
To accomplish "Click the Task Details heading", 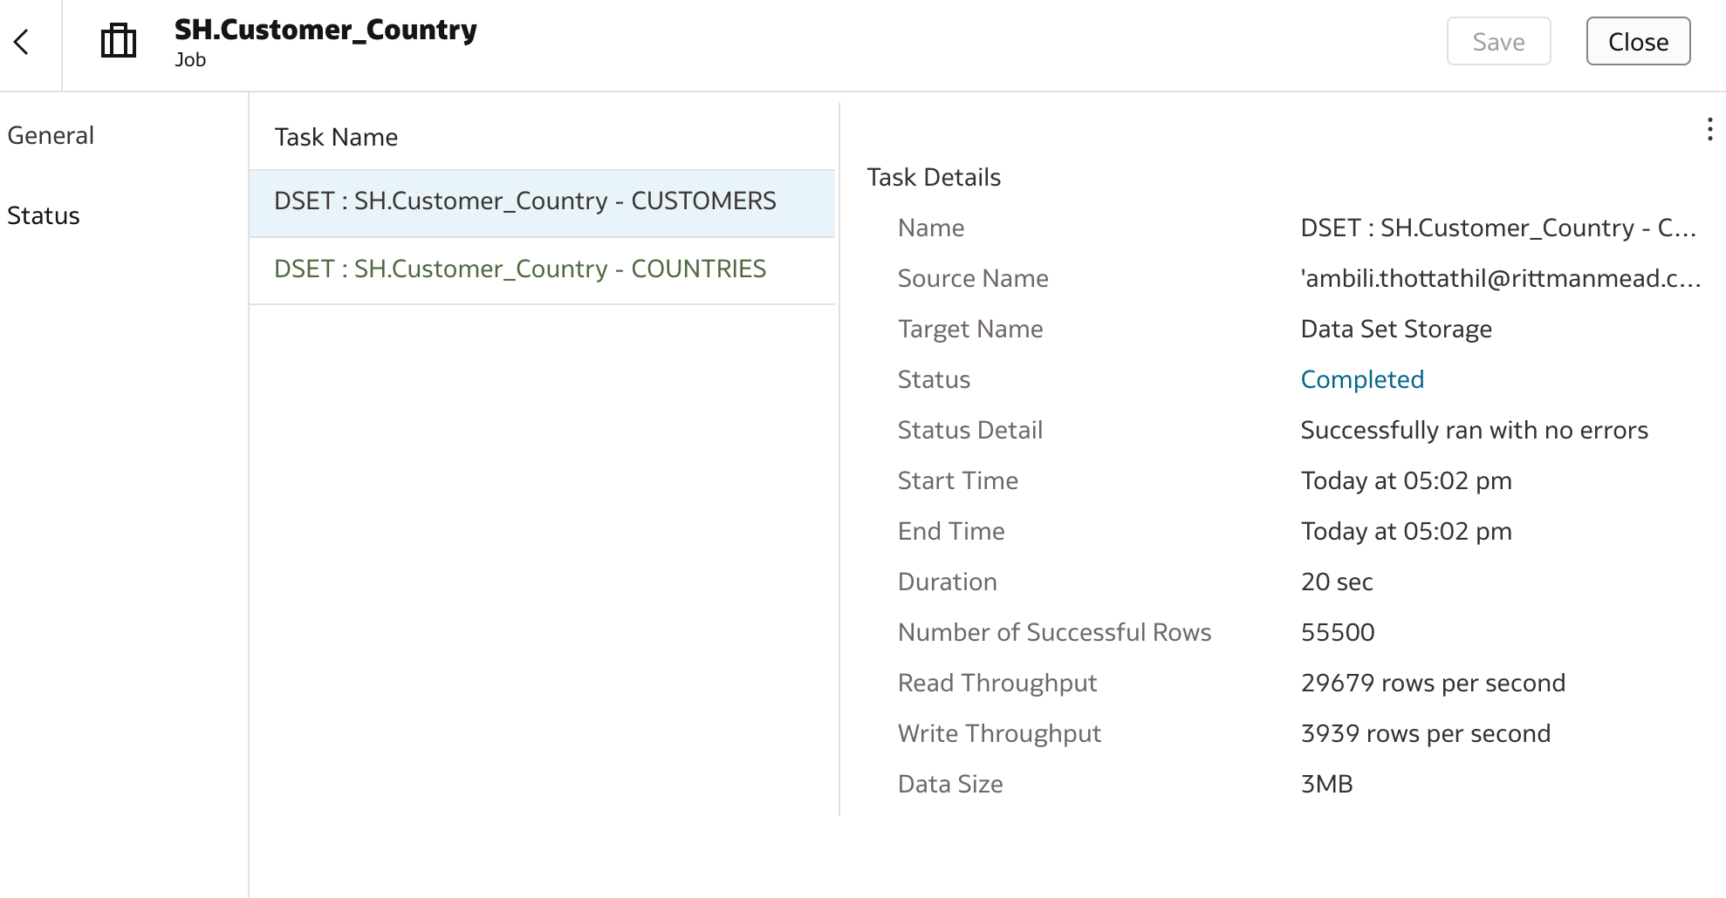I will click(934, 177).
